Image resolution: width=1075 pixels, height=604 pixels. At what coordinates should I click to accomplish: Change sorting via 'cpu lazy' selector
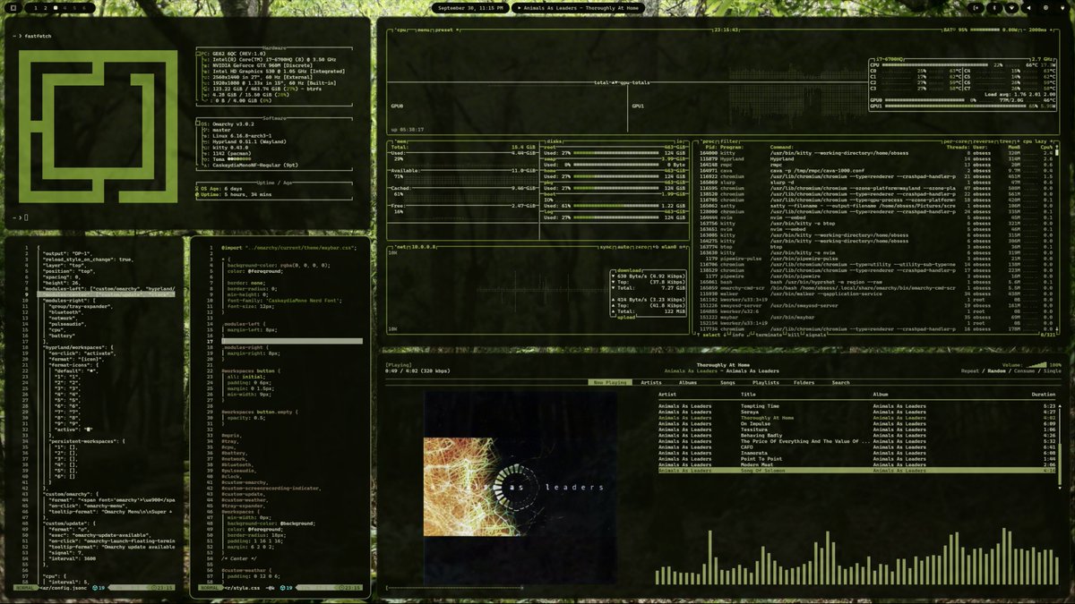tap(1036, 141)
